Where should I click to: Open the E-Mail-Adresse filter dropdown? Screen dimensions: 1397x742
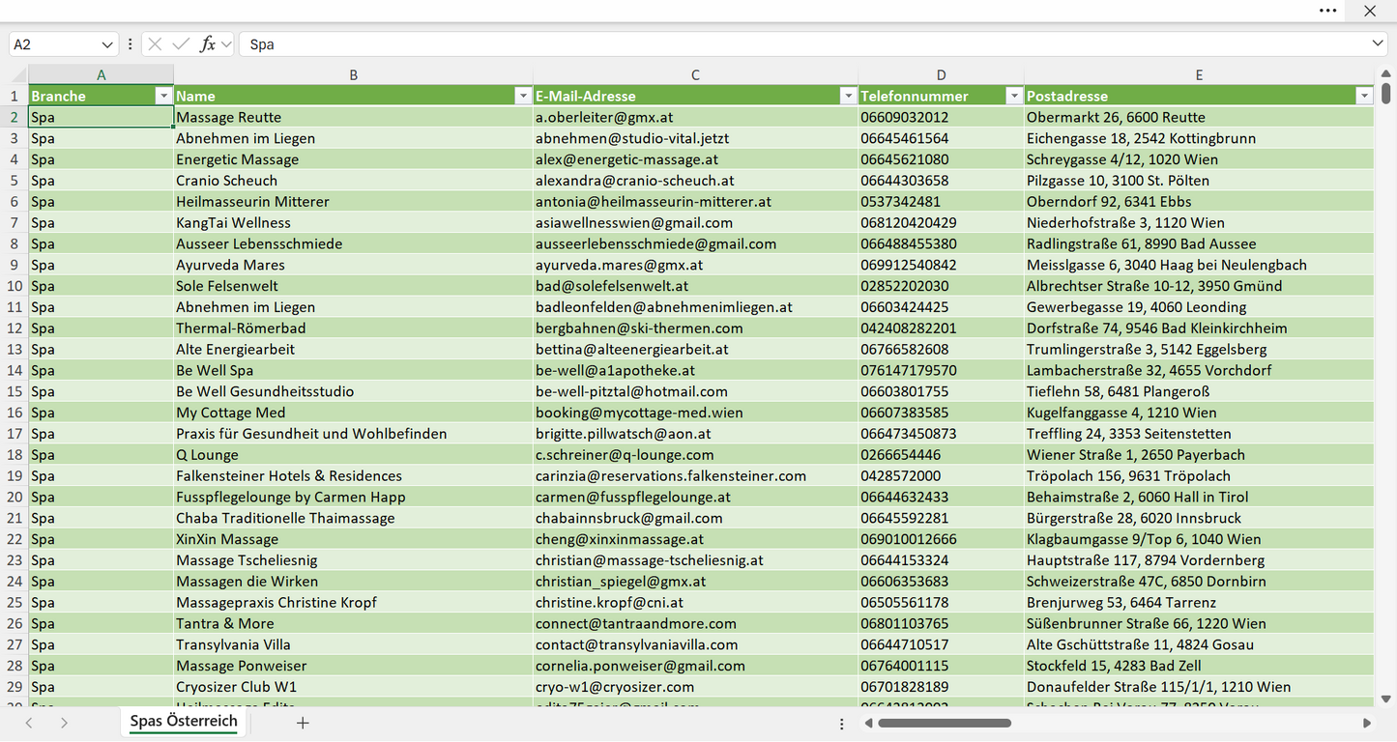[x=848, y=96]
